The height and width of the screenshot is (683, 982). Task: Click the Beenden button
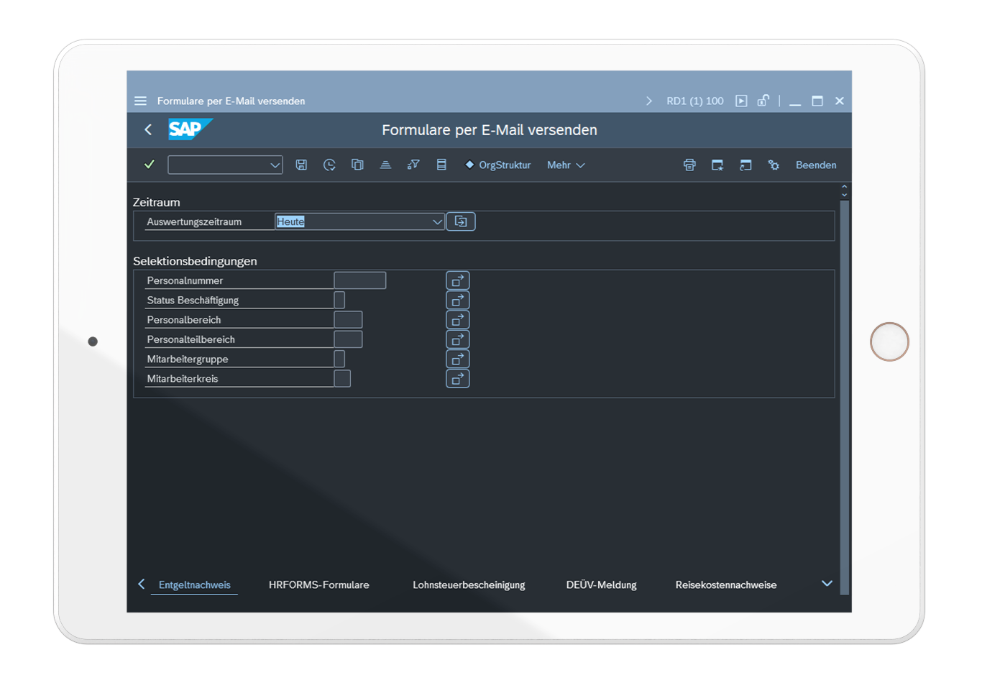coord(816,165)
